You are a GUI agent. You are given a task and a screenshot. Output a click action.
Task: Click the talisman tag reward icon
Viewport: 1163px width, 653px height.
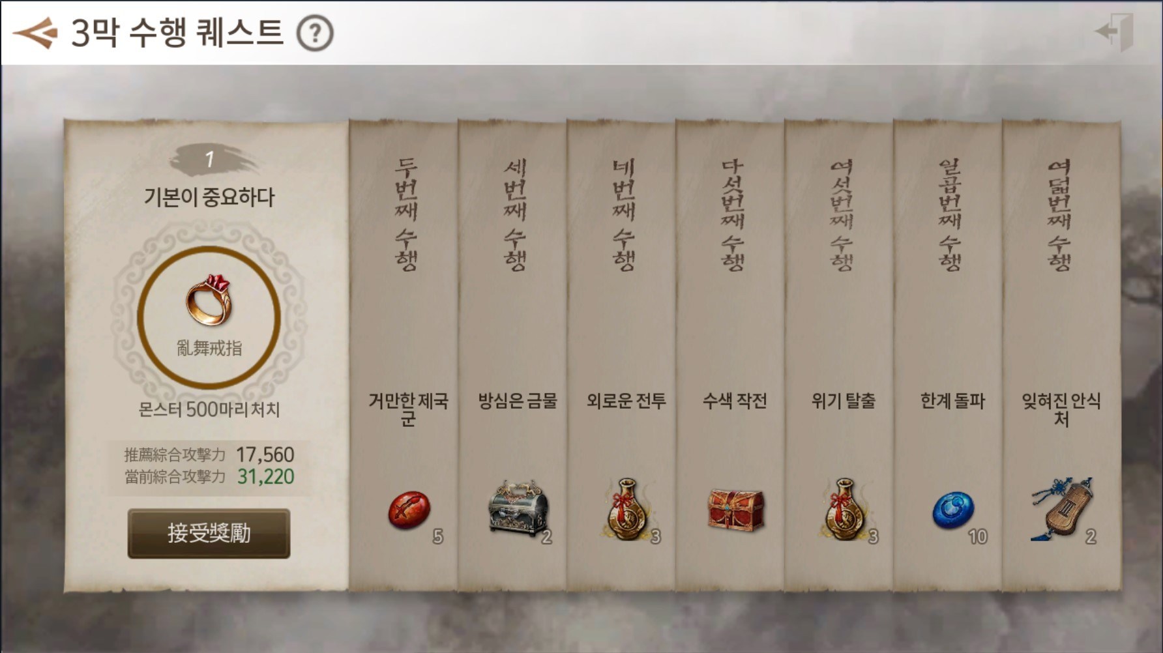[x=1062, y=510]
